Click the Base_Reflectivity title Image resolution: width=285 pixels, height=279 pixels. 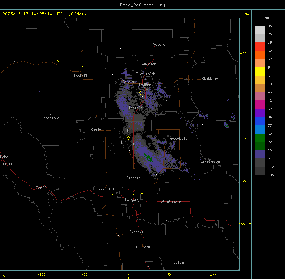point(142,5)
